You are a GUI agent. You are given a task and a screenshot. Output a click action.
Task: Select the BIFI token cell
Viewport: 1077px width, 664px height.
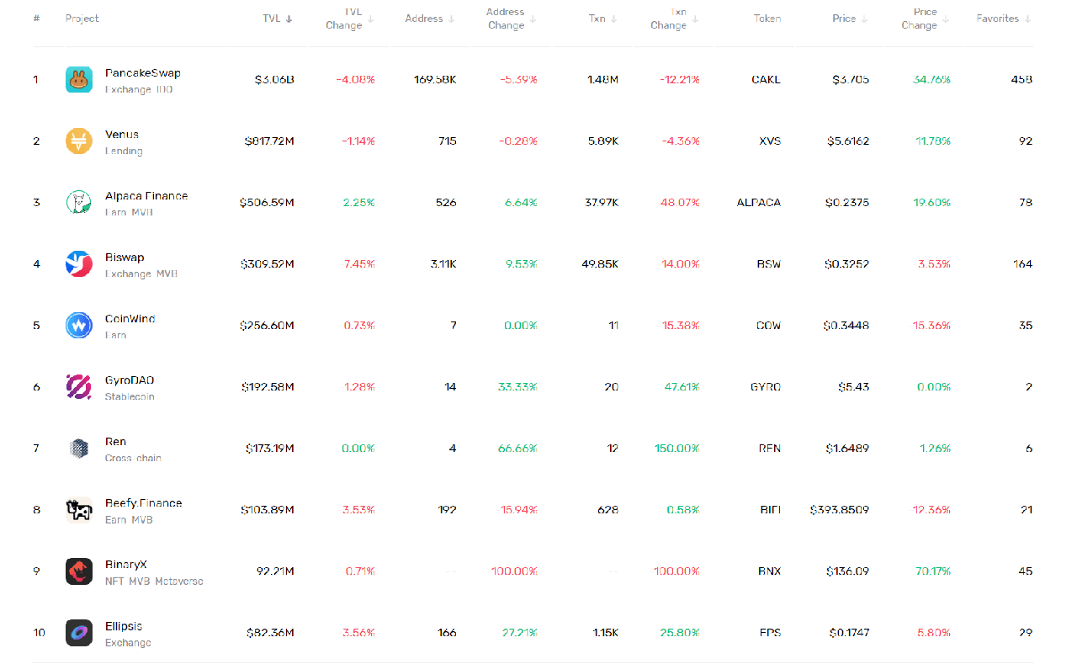(x=770, y=510)
